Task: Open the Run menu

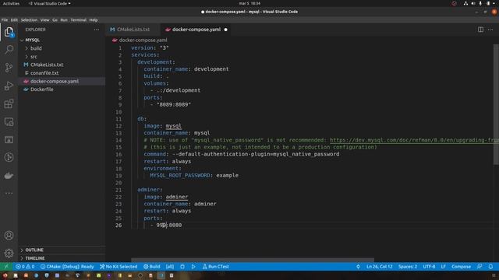Action: (x=64, y=19)
